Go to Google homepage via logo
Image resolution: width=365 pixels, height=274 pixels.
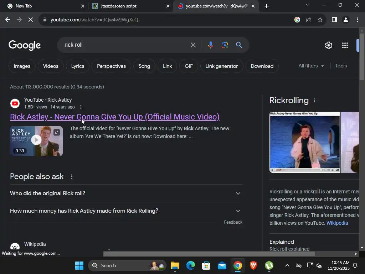25,45
